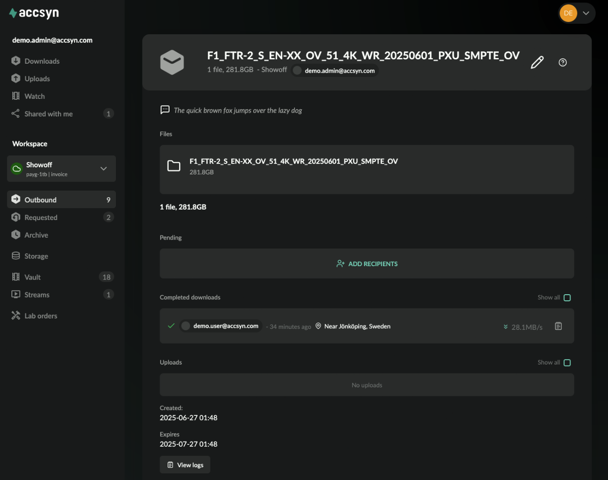Toggle Show all for Completed downloads
This screenshot has height=480, width=608.
tap(567, 298)
